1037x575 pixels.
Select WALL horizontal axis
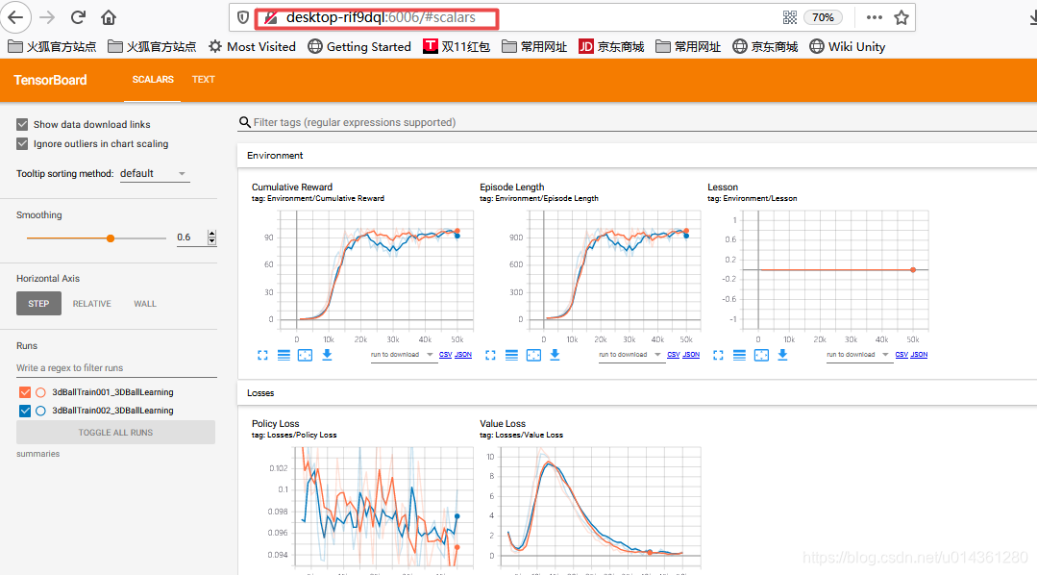[x=145, y=304]
